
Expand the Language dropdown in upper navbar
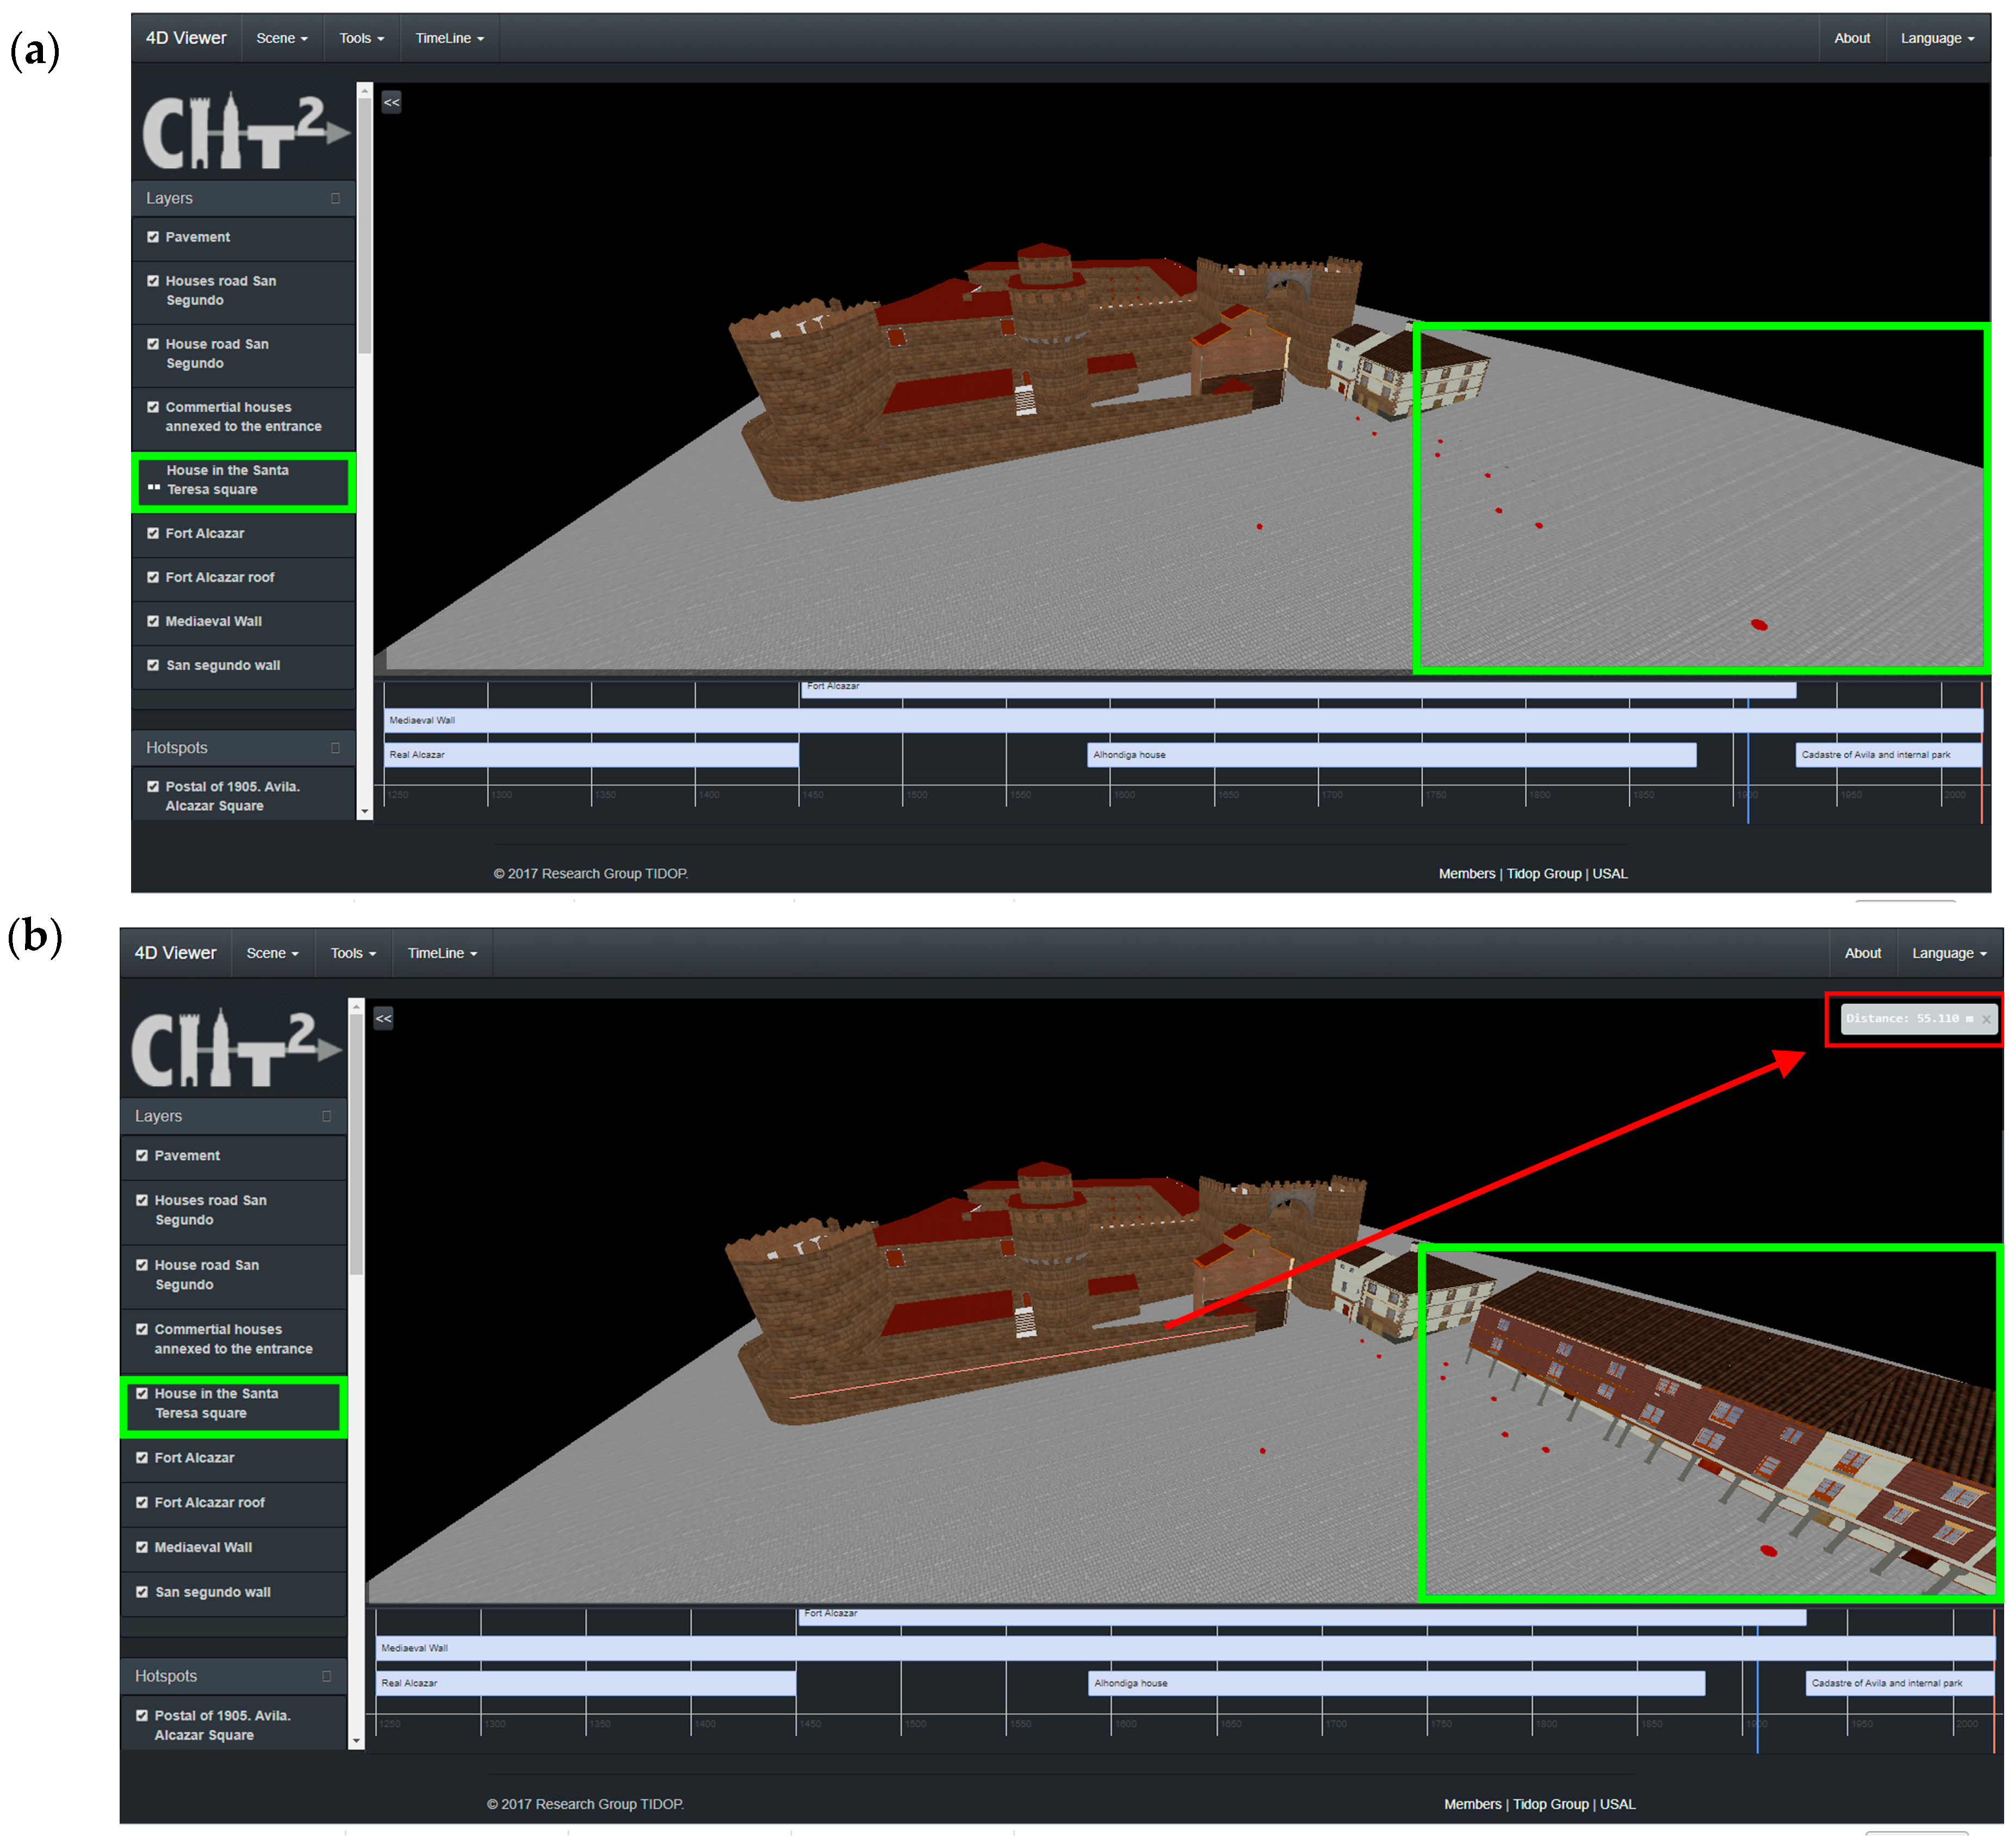click(x=1936, y=38)
